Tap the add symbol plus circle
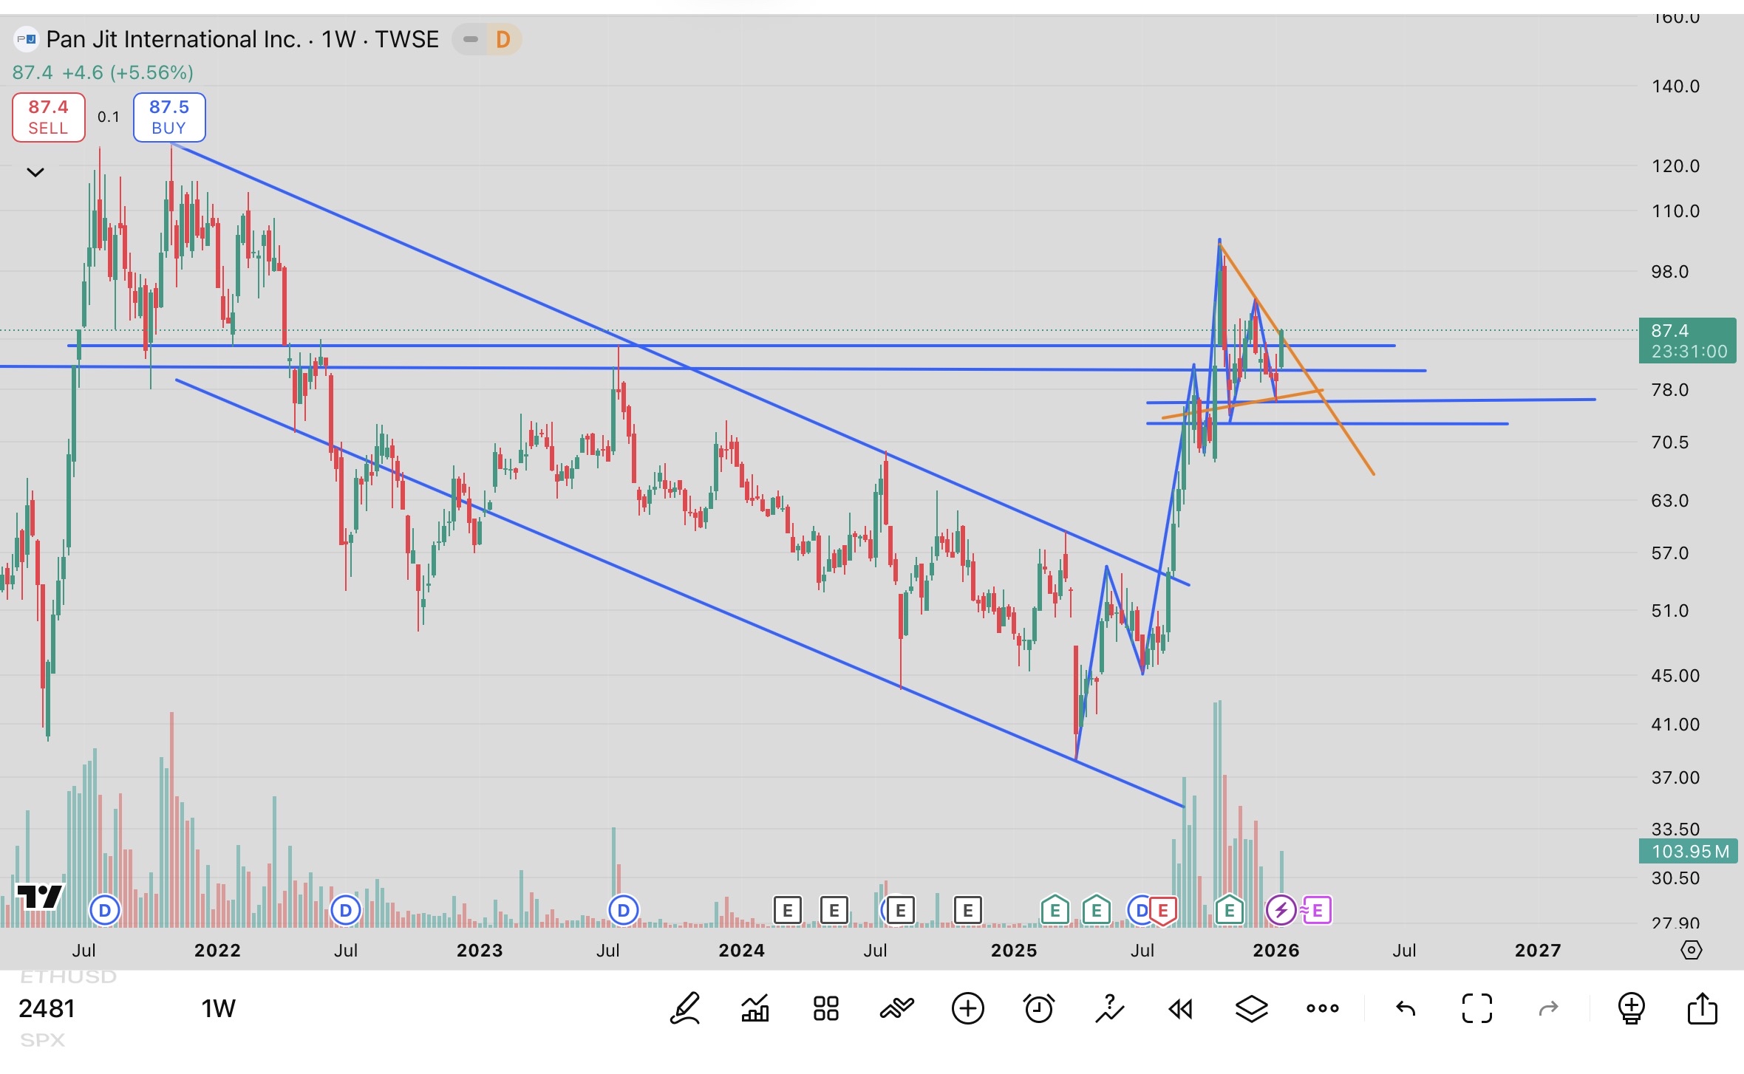 click(x=967, y=1008)
